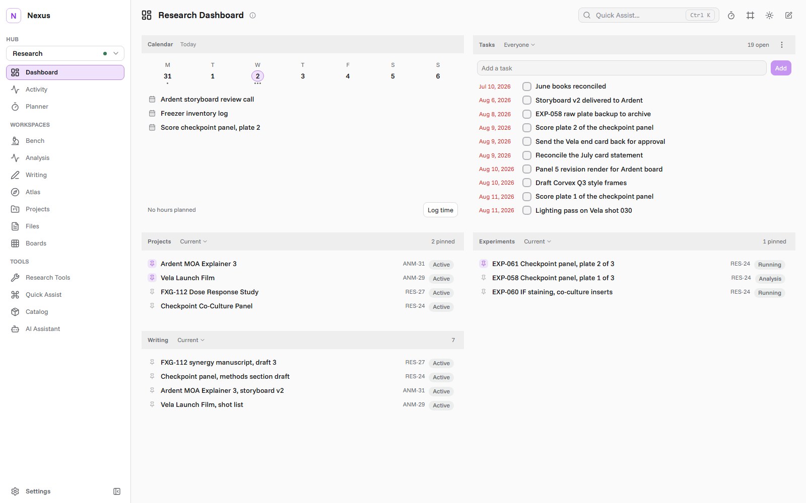Check off June books reconciled task
806x503 pixels.
tap(527, 87)
